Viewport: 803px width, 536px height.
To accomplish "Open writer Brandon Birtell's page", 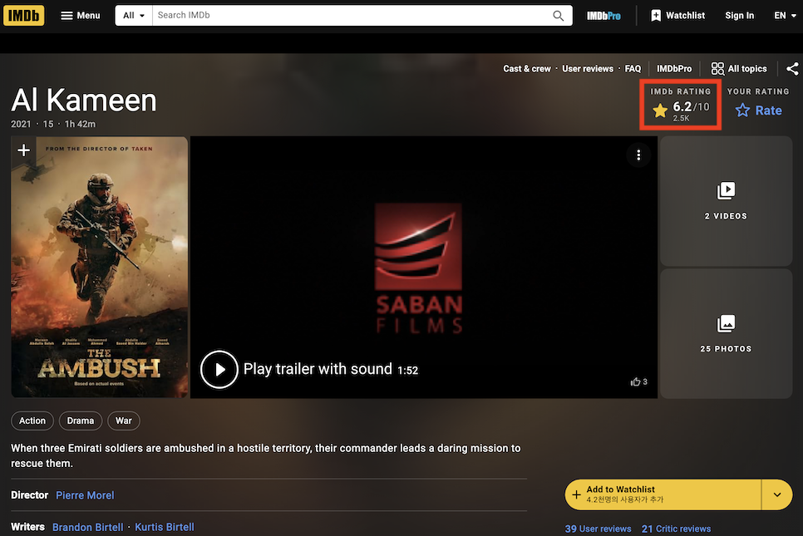I will tap(87, 527).
